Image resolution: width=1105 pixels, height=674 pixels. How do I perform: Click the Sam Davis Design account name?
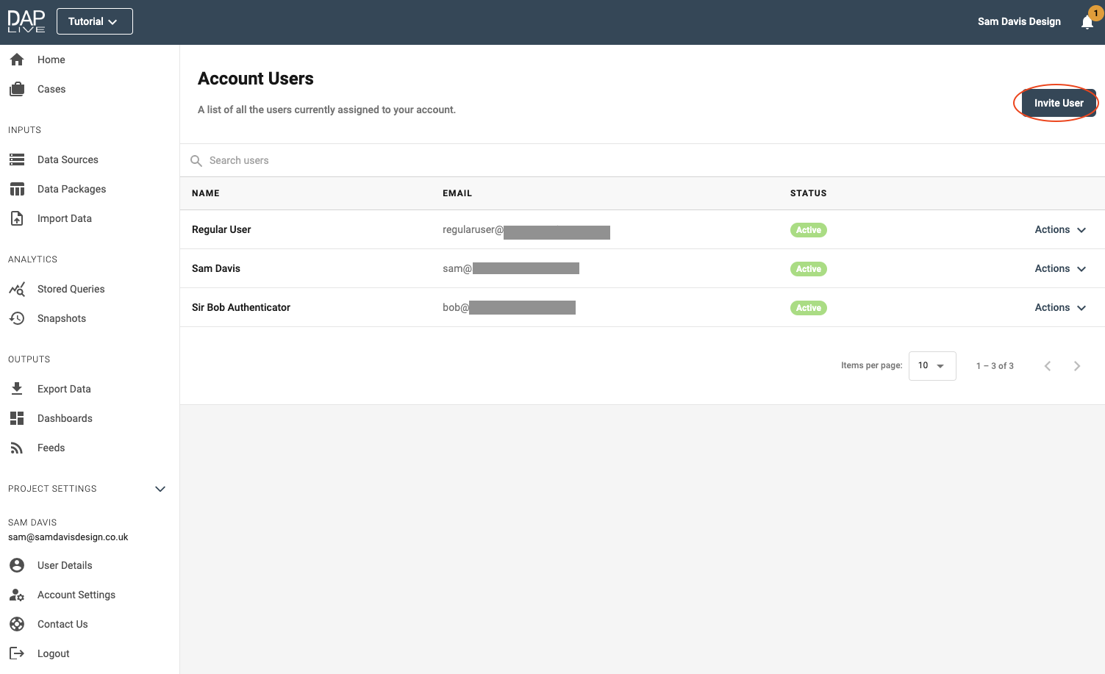1018,21
